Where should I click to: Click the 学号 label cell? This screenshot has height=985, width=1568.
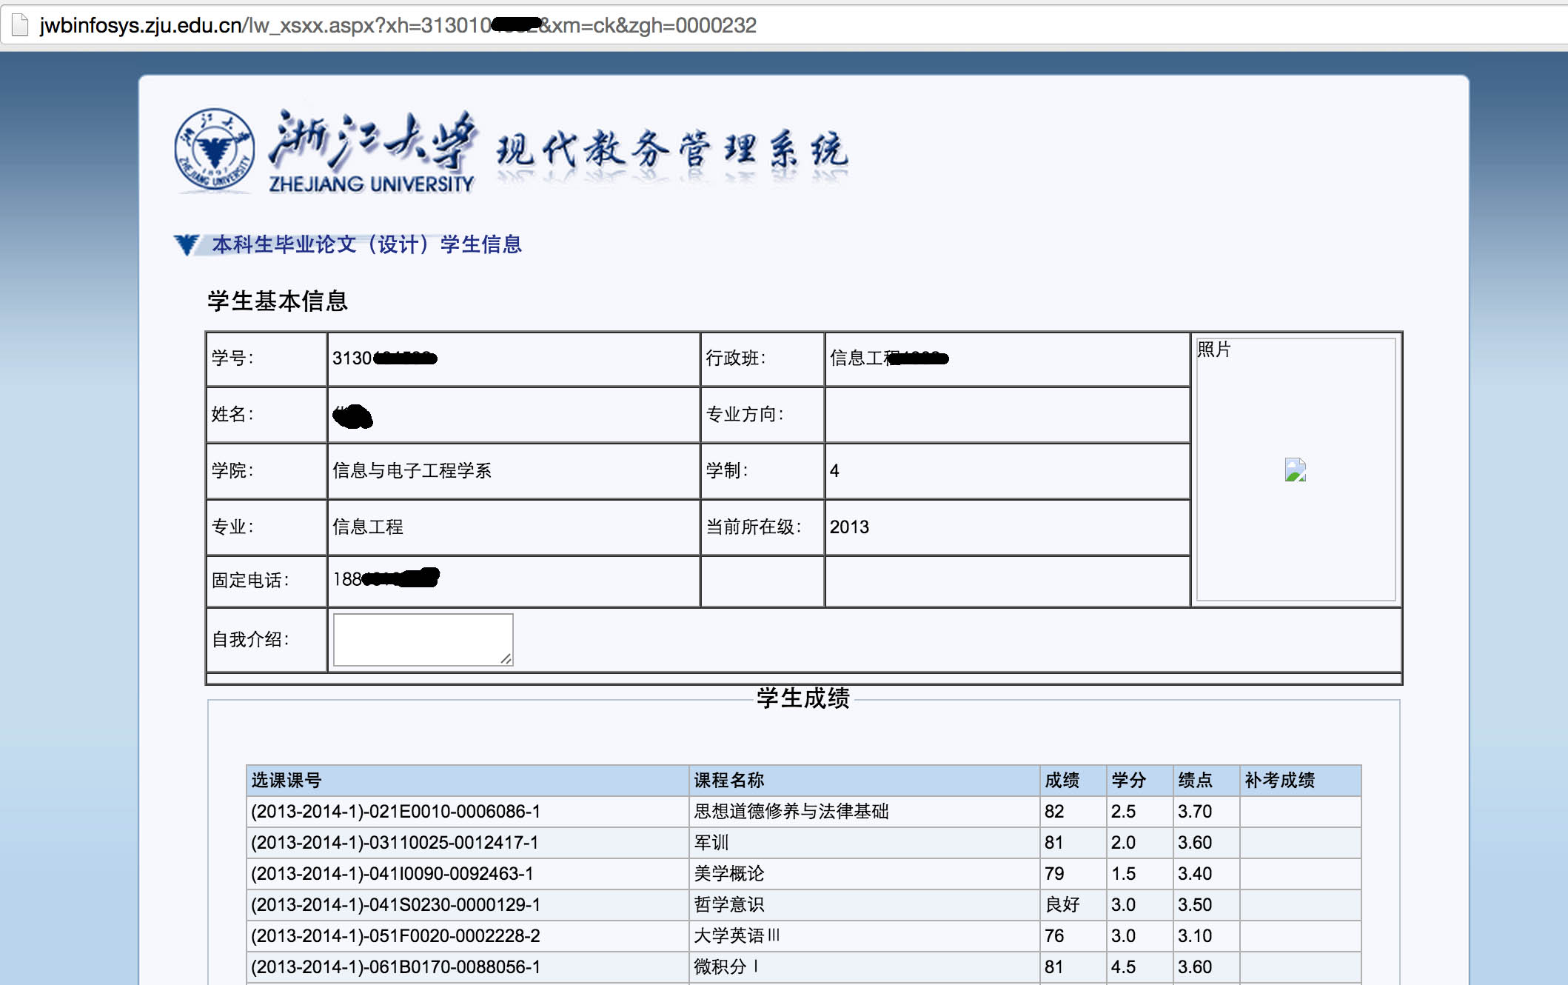(267, 358)
